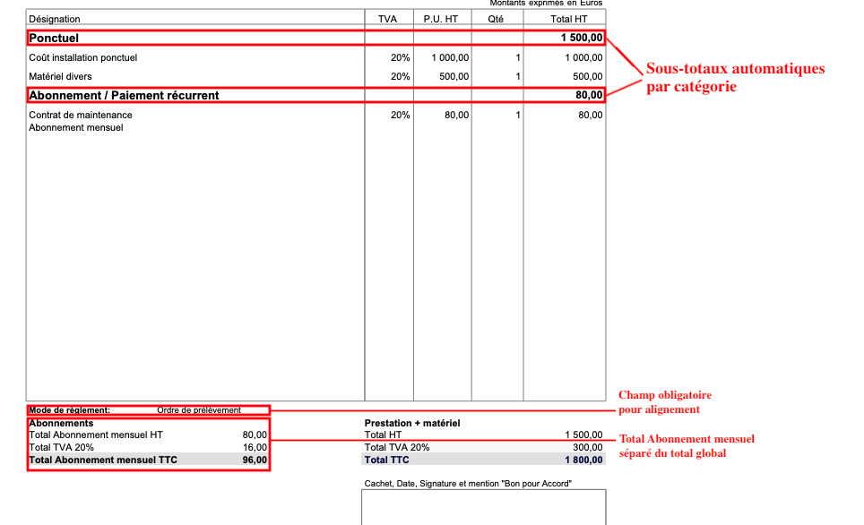
Task: Select the Coût installation ponctuel line
Action: [82, 57]
